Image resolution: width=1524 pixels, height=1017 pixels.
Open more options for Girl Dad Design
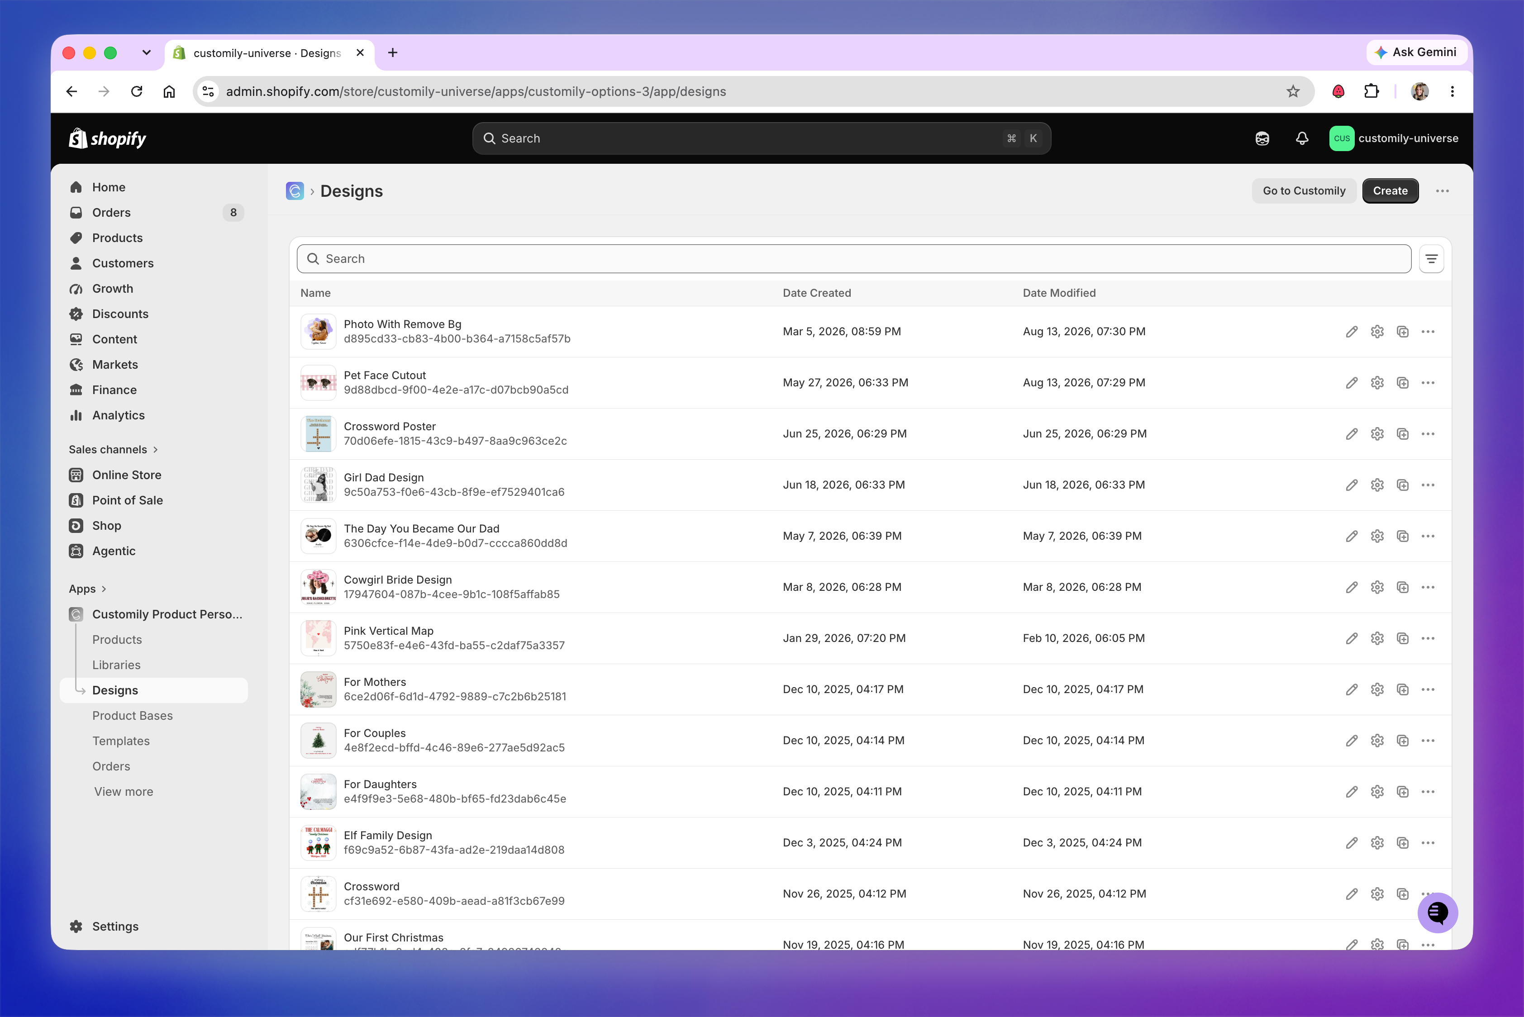point(1428,485)
